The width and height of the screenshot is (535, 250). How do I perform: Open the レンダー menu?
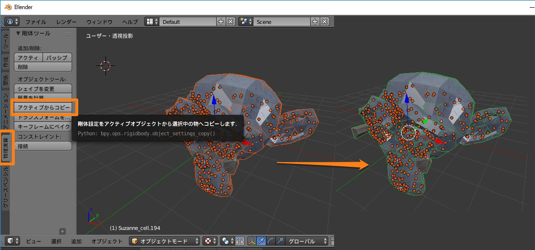(66, 22)
